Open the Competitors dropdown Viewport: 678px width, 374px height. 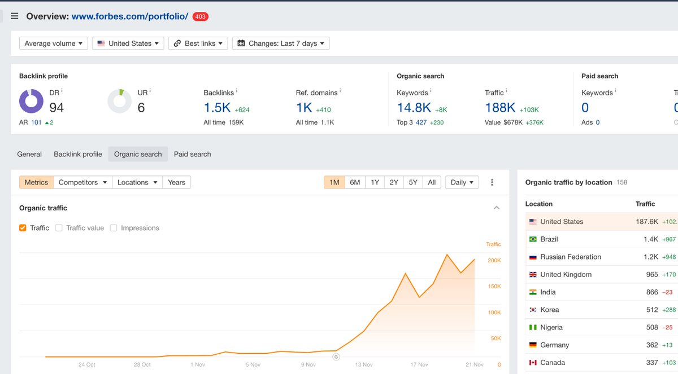(x=82, y=182)
